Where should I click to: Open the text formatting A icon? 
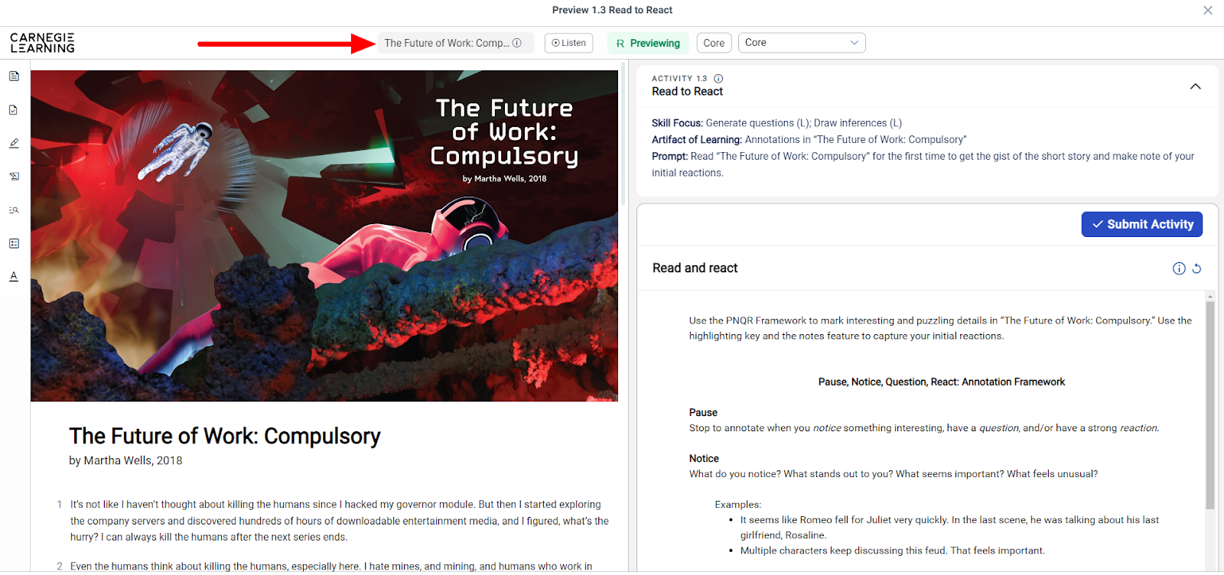click(x=14, y=276)
